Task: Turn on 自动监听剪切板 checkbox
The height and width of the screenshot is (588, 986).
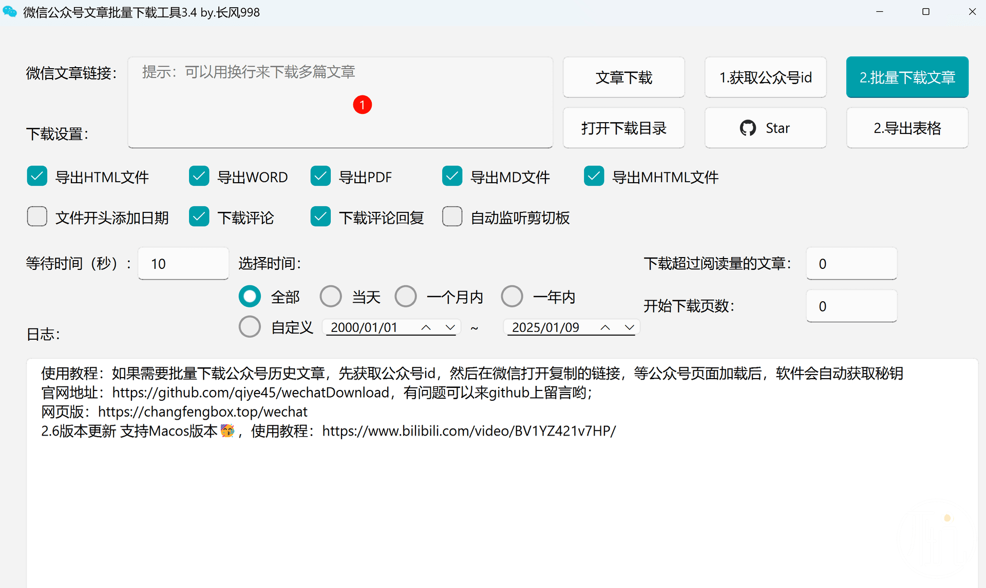Action: click(x=452, y=217)
